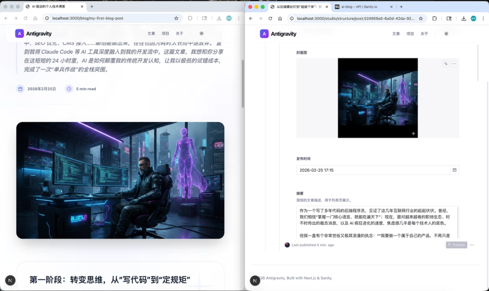Open 关于 nav link in right window

tap(424, 34)
